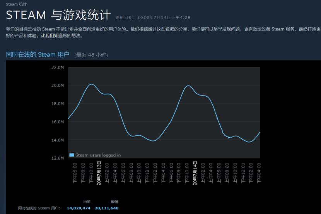Click the '当前' column header
Viewport: 321px width, 214px height.
tap(87, 202)
